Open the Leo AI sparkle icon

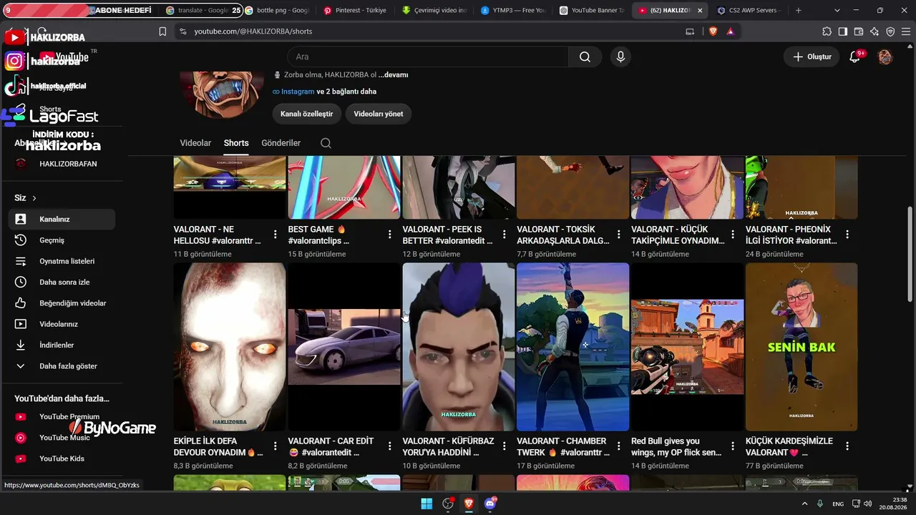click(874, 31)
